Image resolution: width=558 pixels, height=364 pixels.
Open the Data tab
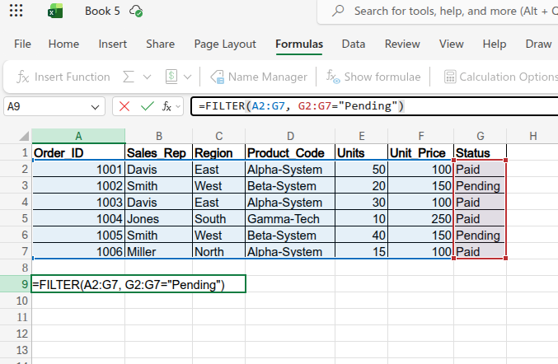[x=354, y=44]
